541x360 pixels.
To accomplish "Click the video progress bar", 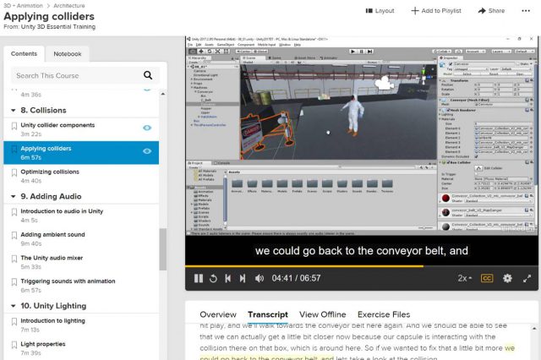I will 361,266.
